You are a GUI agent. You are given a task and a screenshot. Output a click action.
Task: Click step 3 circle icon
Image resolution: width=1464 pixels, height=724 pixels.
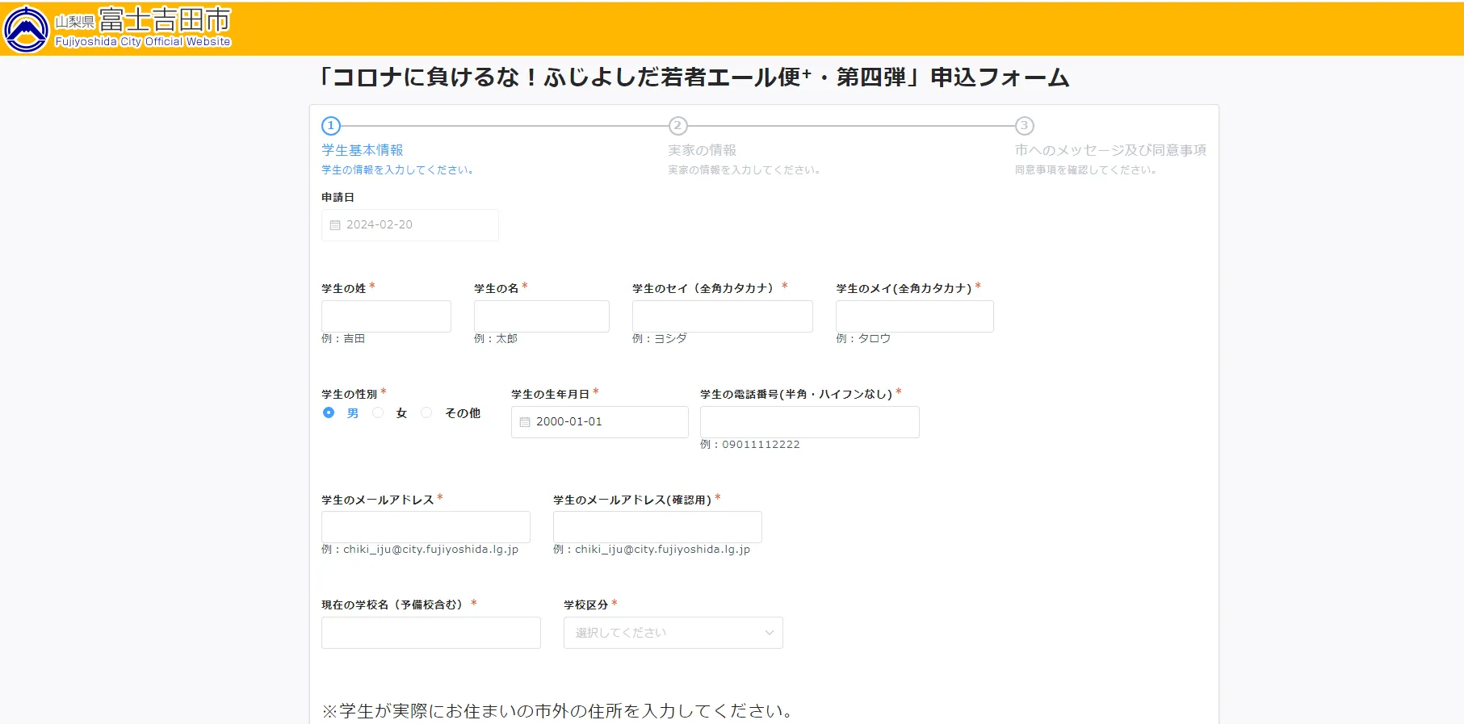[x=1024, y=126]
